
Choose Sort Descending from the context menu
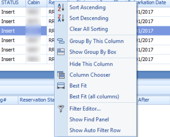coord(96,18)
